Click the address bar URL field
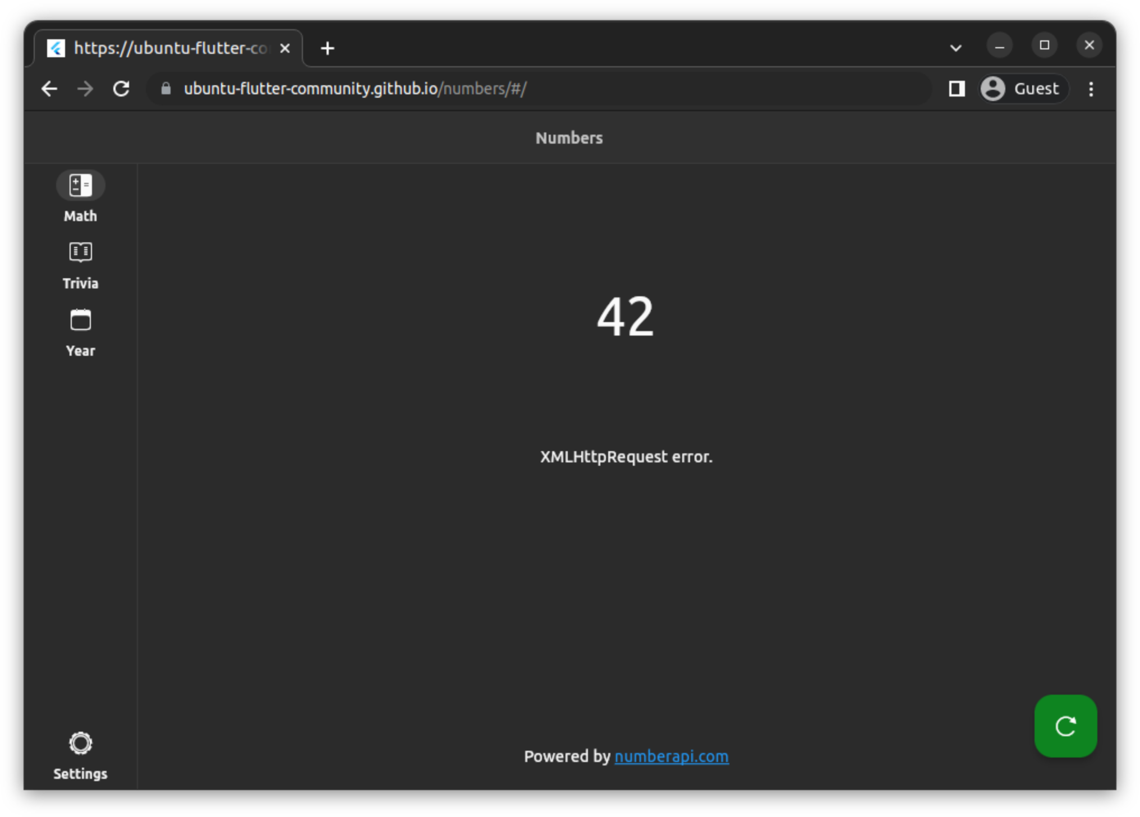This screenshot has height=817, width=1140. point(539,89)
